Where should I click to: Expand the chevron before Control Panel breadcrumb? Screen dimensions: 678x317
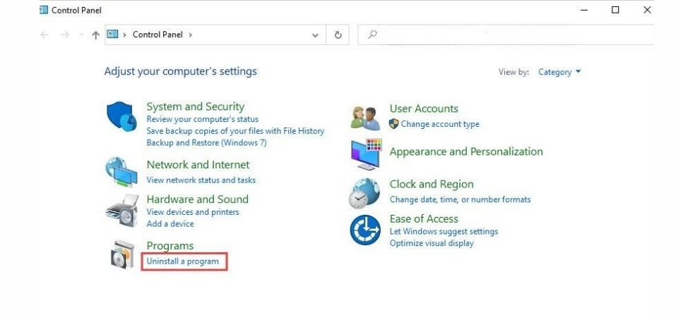124,35
